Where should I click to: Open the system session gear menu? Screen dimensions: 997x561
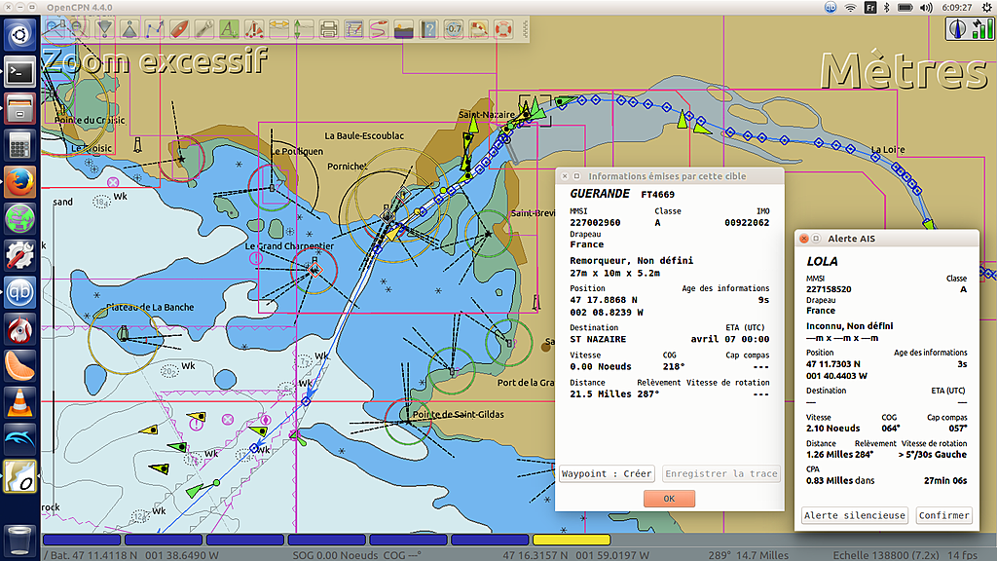(987, 8)
